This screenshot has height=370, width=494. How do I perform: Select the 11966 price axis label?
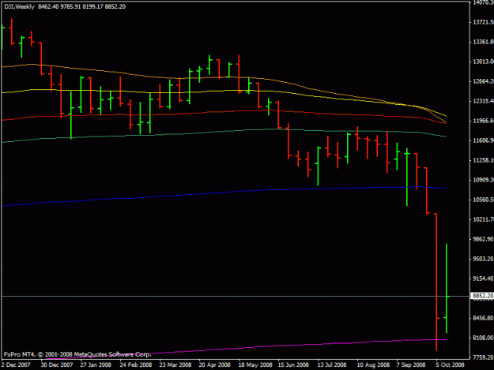click(483, 121)
